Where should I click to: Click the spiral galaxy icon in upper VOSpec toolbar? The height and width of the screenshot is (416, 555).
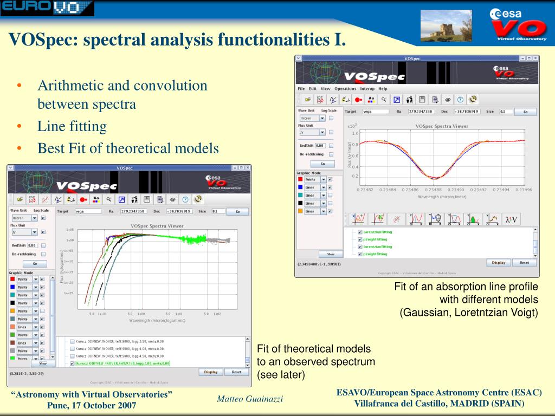[x=473, y=100]
